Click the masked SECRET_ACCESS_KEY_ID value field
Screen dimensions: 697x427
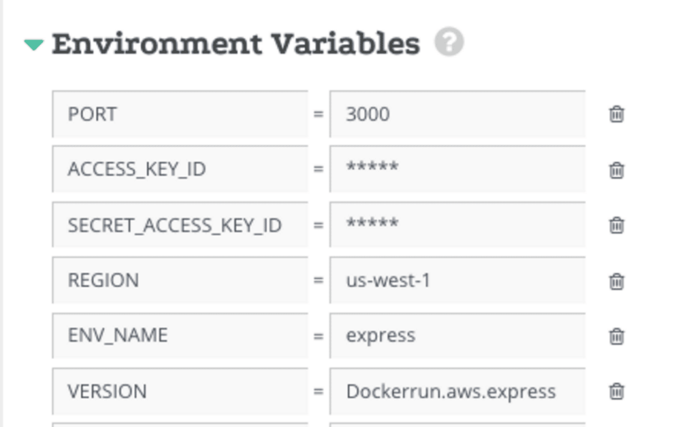tap(457, 225)
